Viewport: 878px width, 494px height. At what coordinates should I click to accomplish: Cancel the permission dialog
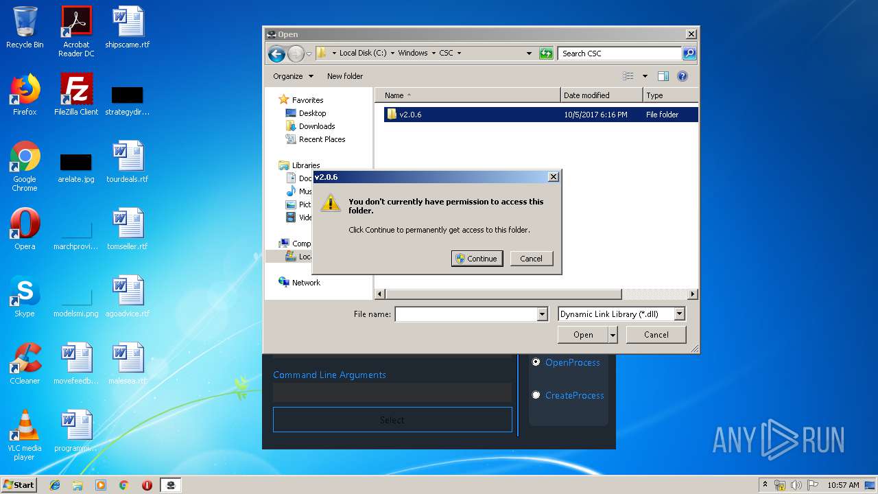[531, 259]
